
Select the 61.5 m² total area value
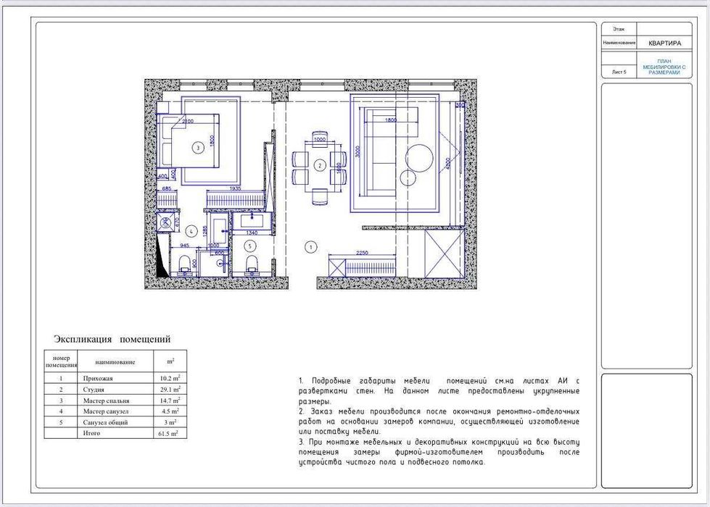[x=168, y=433]
